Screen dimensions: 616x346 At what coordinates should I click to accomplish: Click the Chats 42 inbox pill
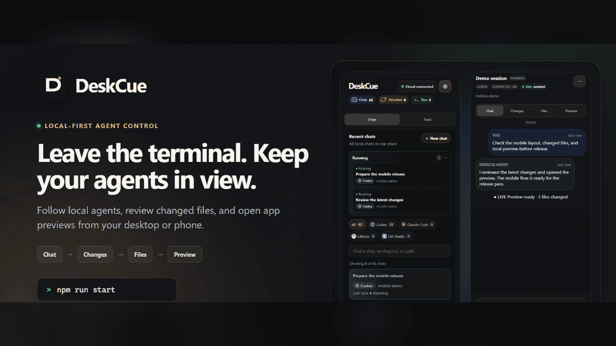point(362,100)
